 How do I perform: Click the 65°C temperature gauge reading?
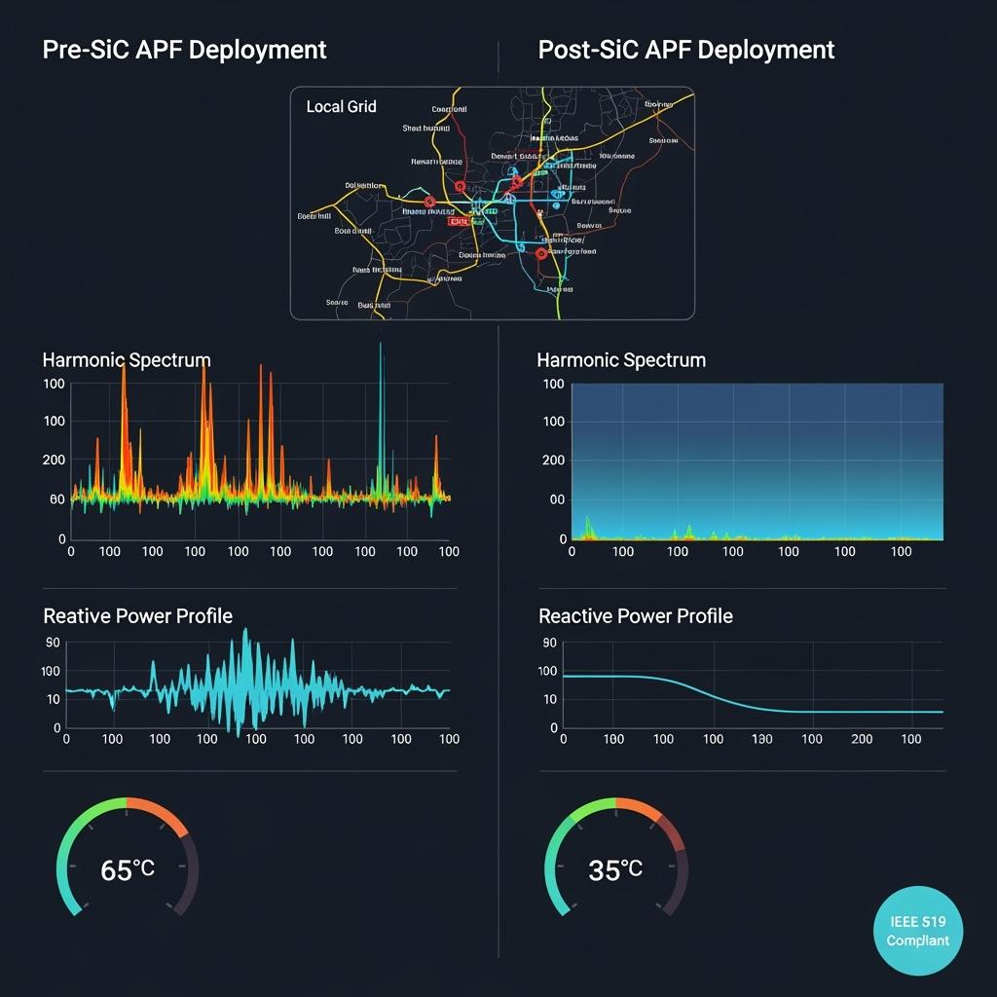[128, 869]
